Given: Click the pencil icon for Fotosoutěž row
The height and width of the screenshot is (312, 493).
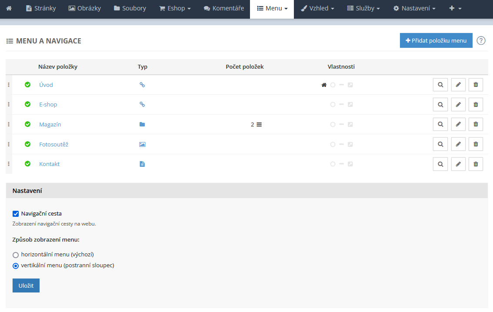Looking at the screenshot, I should [x=458, y=144].
